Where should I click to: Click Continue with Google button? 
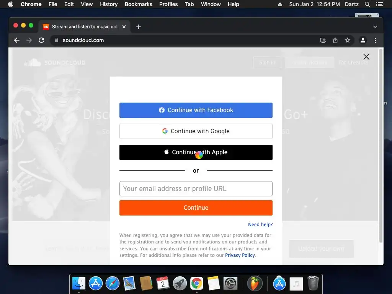pyautogui.click(x=196, y=131)
